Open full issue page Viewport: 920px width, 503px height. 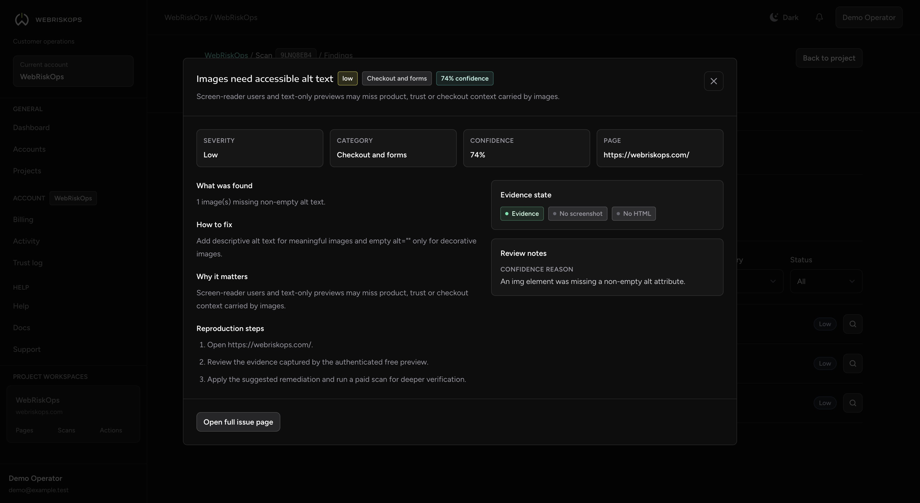tap(238, 422)
